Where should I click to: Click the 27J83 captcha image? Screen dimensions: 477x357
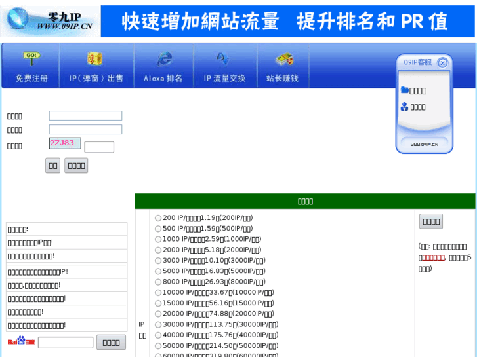pyautogui.click(x=65, y=143)
